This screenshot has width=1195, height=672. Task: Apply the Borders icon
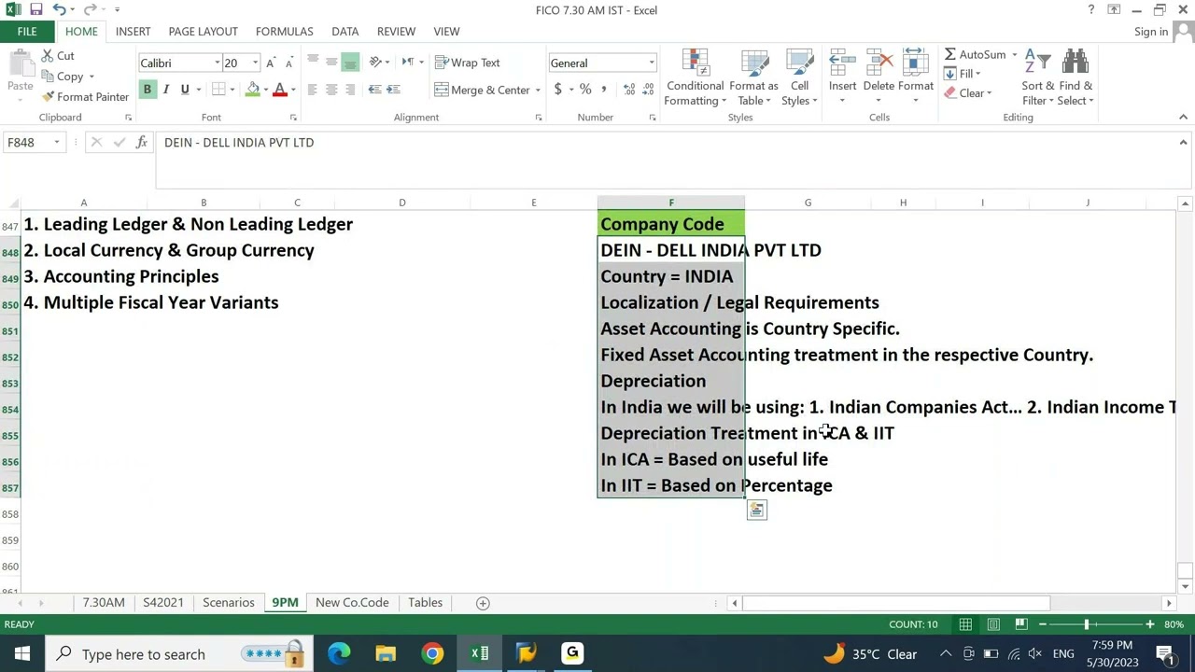[x=218, y=90]
